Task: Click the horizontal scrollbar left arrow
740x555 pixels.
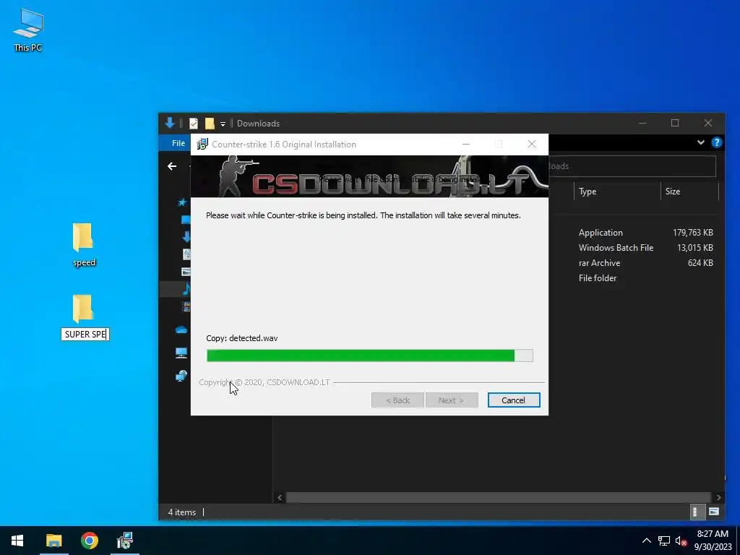Action: (x=280, y=497)
